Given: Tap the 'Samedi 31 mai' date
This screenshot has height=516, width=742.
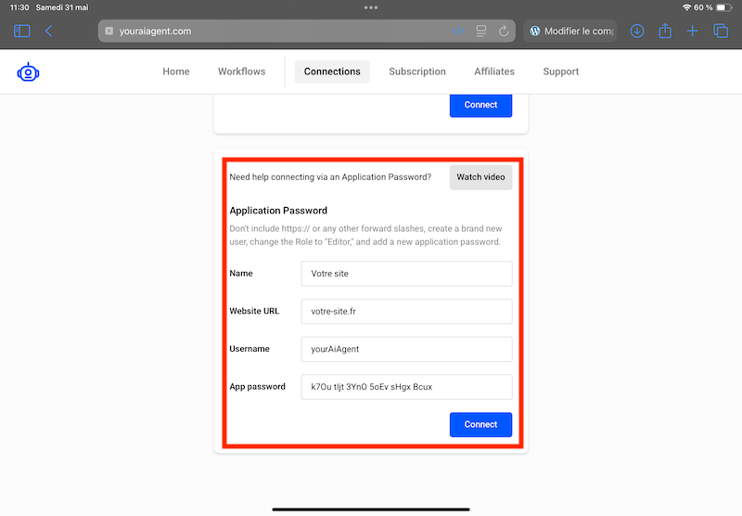Looking at the screenshot, I should (62, 7).
